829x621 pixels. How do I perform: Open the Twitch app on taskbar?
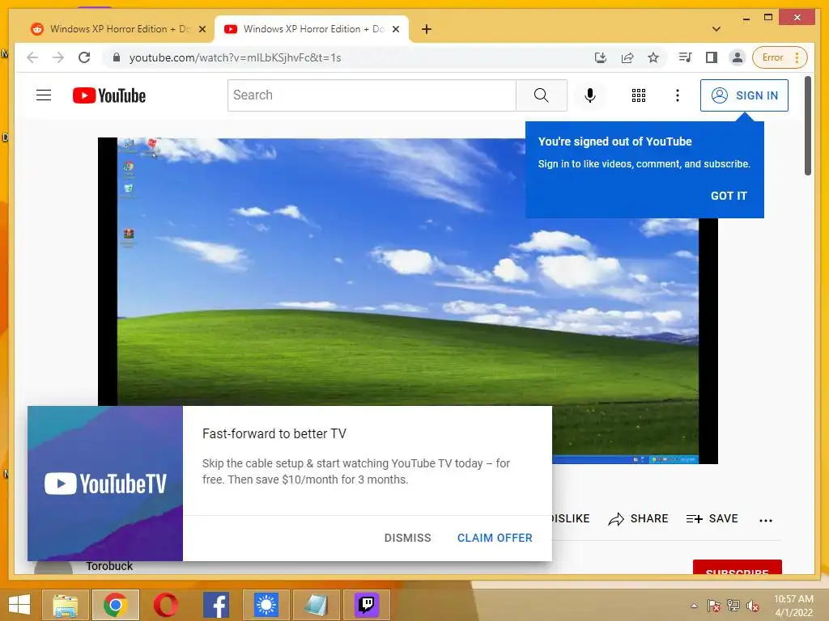[x=367, y=605]
